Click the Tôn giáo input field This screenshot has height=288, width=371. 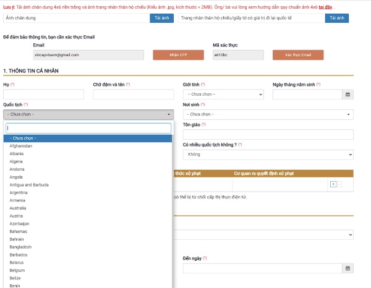tap(268, 134)
